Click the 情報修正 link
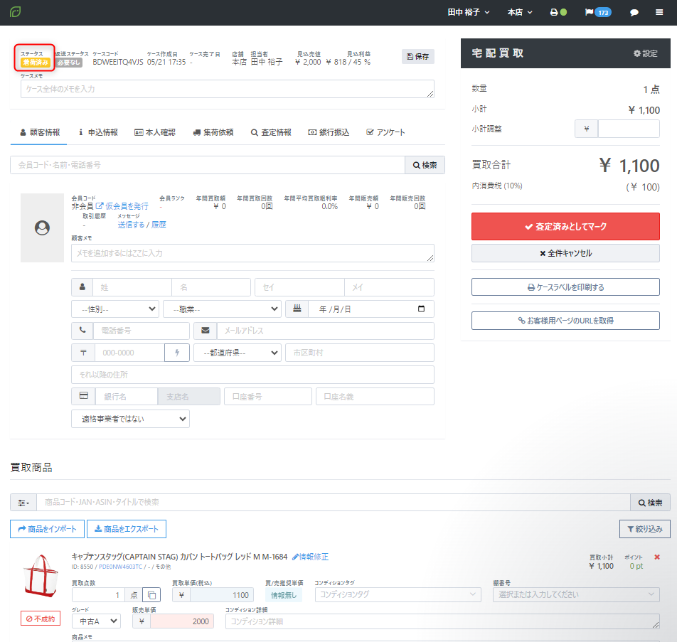This screenshot has width=677, height=642. [311, 557]
